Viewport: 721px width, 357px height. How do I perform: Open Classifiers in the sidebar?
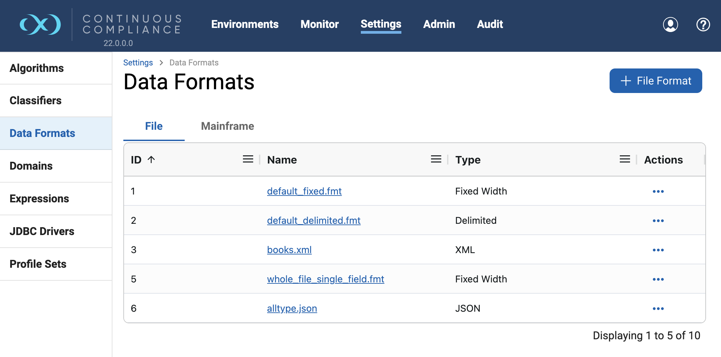[x=56, y=100]
